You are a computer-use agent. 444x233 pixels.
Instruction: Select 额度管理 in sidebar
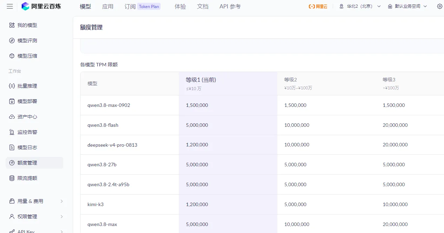(x=34, y=163)
